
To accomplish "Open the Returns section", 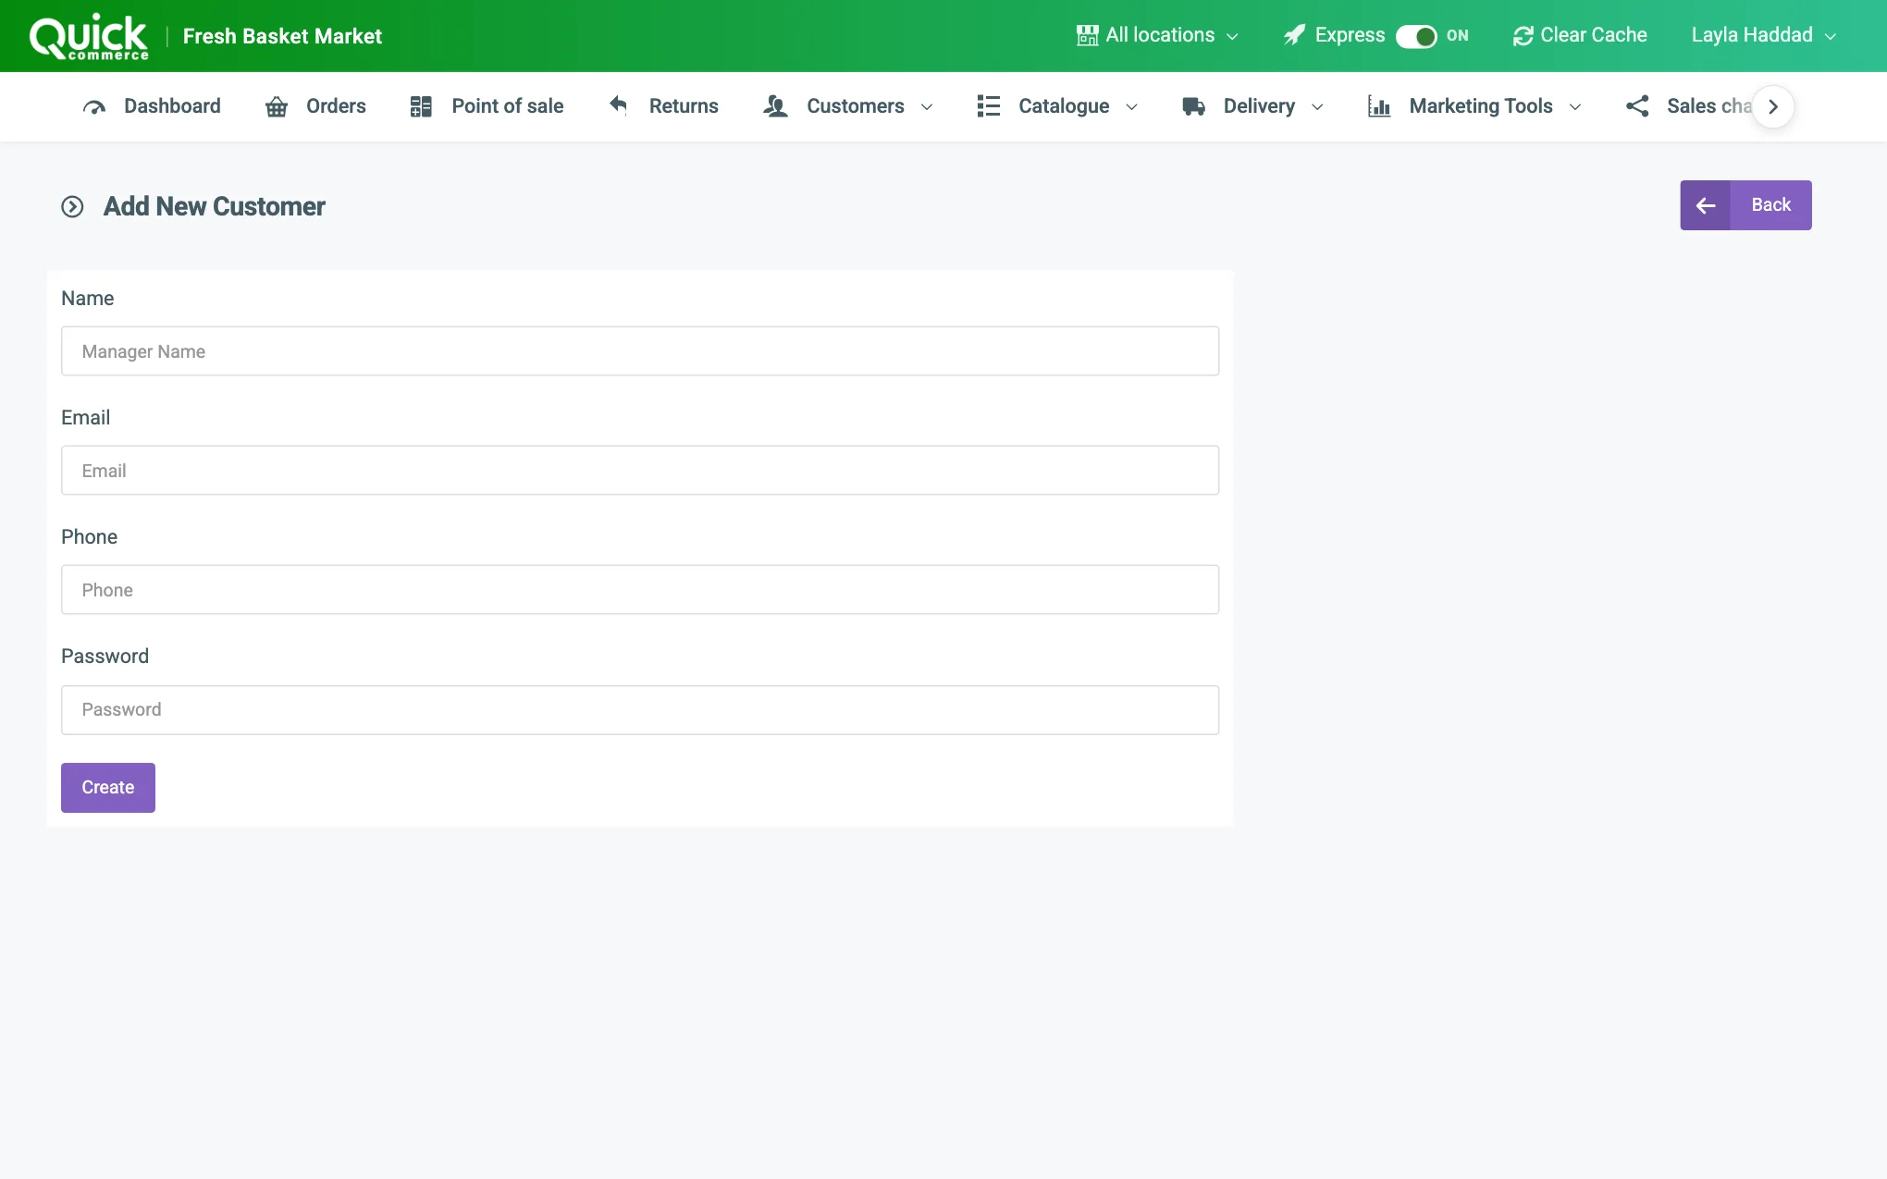I will click(663, 106).
